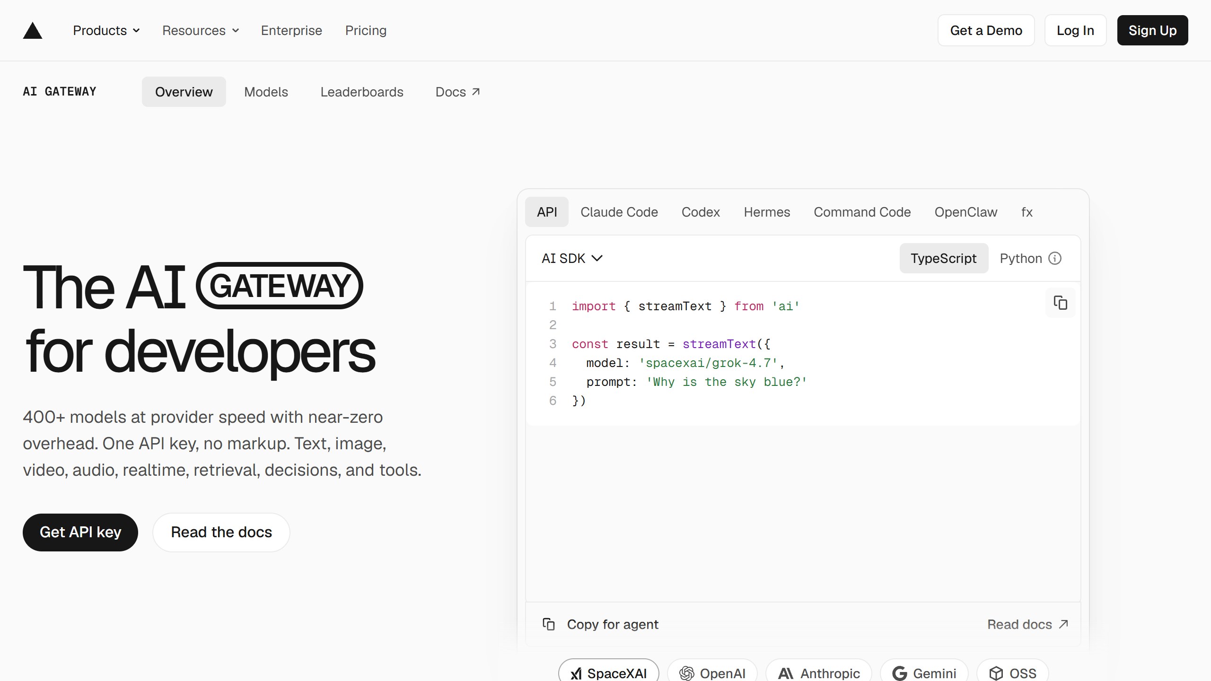Select the Command Code tab
Image resolution: width=1211 pixels, height=681 pixels.
[862, 212]
